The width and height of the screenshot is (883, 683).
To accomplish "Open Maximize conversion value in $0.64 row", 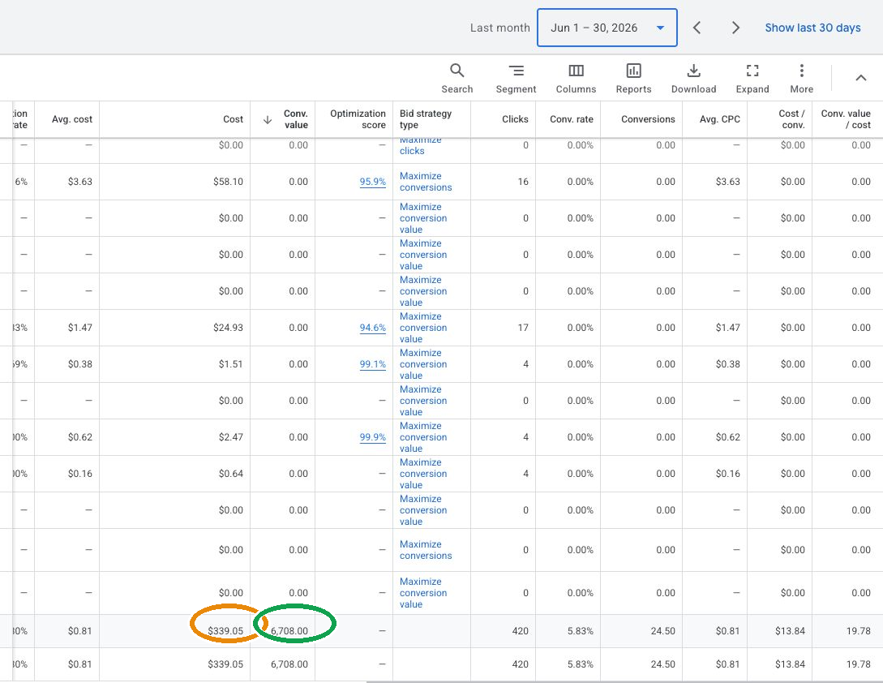I will pos(423,474).
